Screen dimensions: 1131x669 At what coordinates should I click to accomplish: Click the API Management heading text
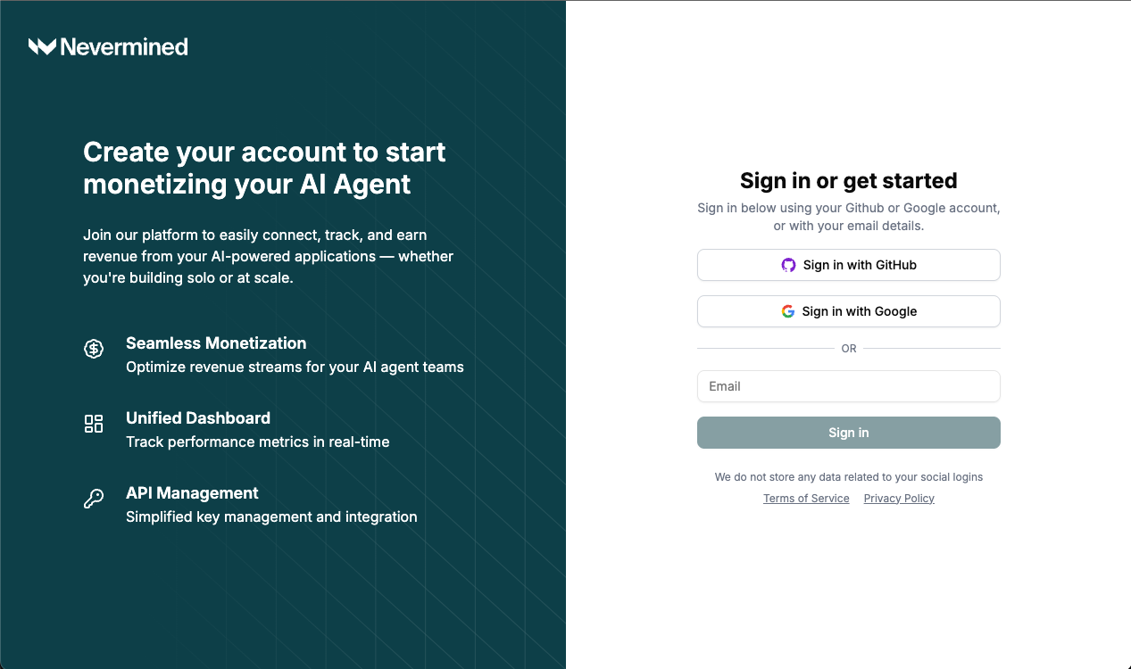point(192,493)
